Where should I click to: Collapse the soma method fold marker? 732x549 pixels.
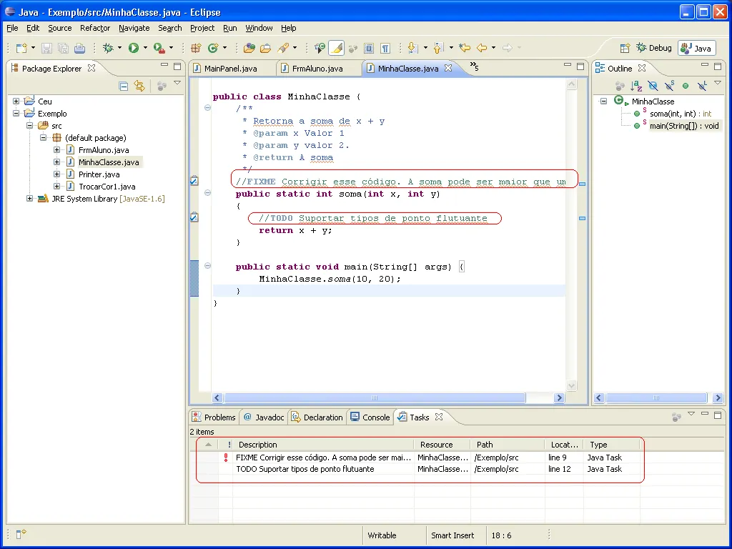pyautogui.click(x=207, y=193)
